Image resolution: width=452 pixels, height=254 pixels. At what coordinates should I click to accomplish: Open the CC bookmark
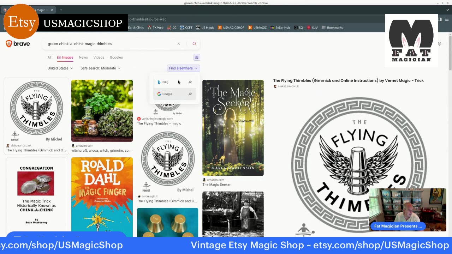(x=172, y=28)
